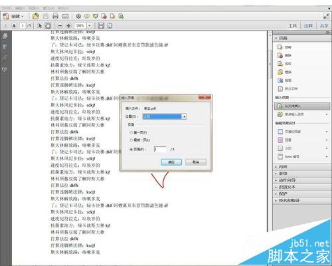
Task: Click the Extract pages tool (提取)
Action: coord(285,64)
